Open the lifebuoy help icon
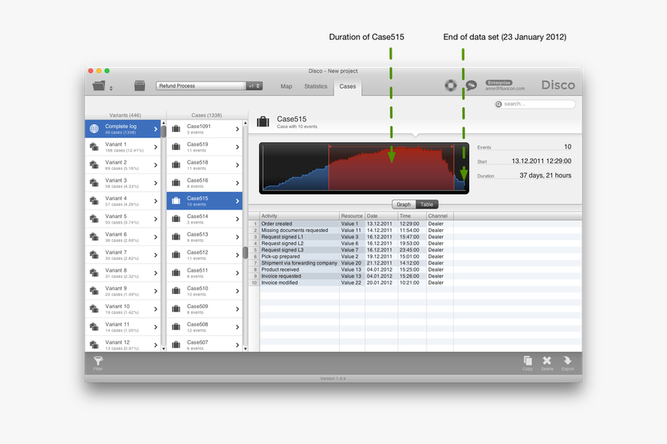The height and width of the screenshot is (444, 667). [x=451, y=85]
